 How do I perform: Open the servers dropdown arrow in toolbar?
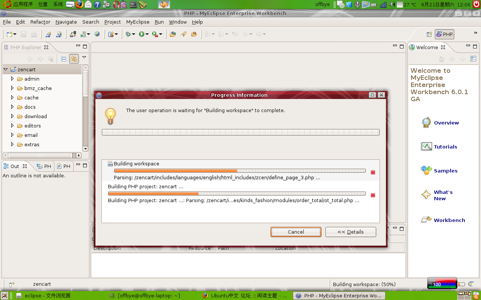click(89, 34)
